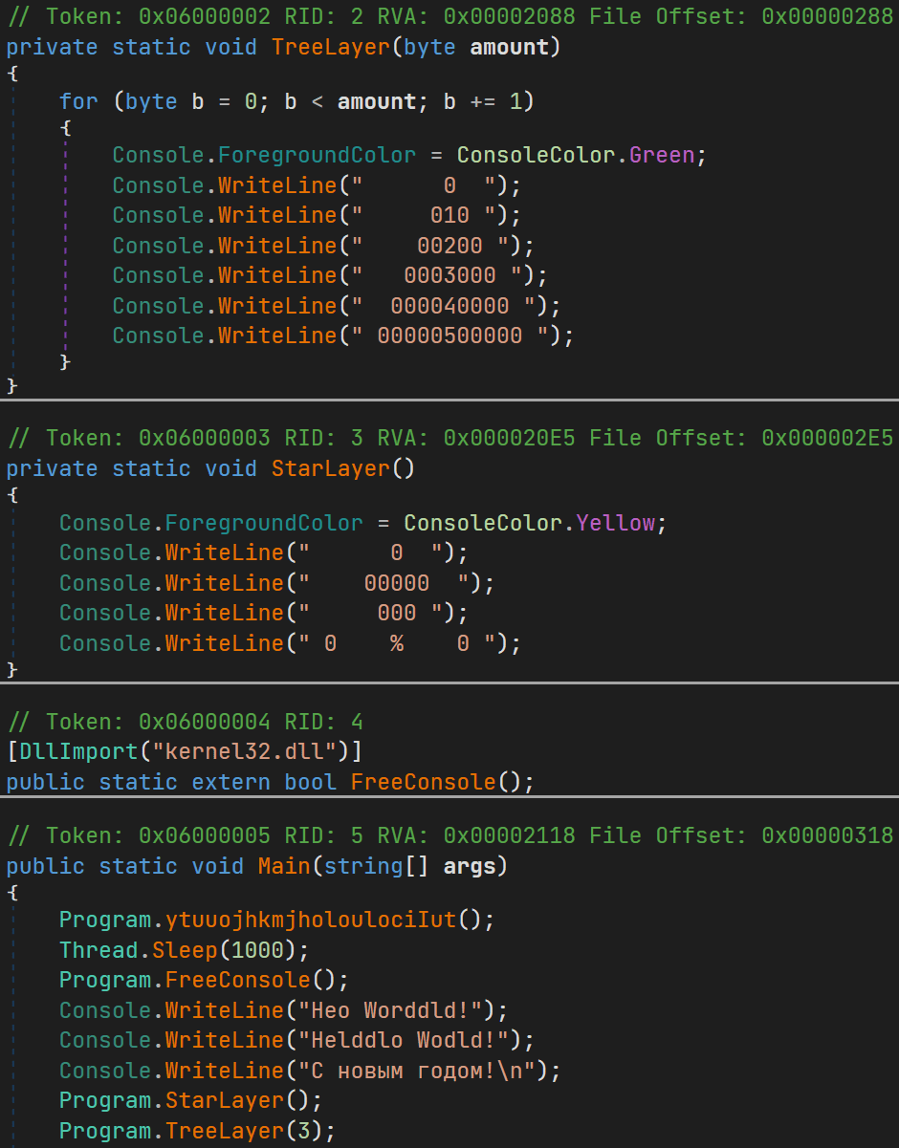The height and width of the screenshot is (1148, 899).
Task: Click the Main method name
Action: [x=284, y=866]
